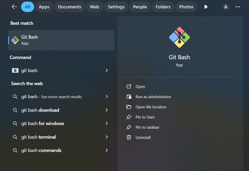Click the Git Bash title in details pane
The width and height of the screenshot is (249, 171).
(179, 57)
